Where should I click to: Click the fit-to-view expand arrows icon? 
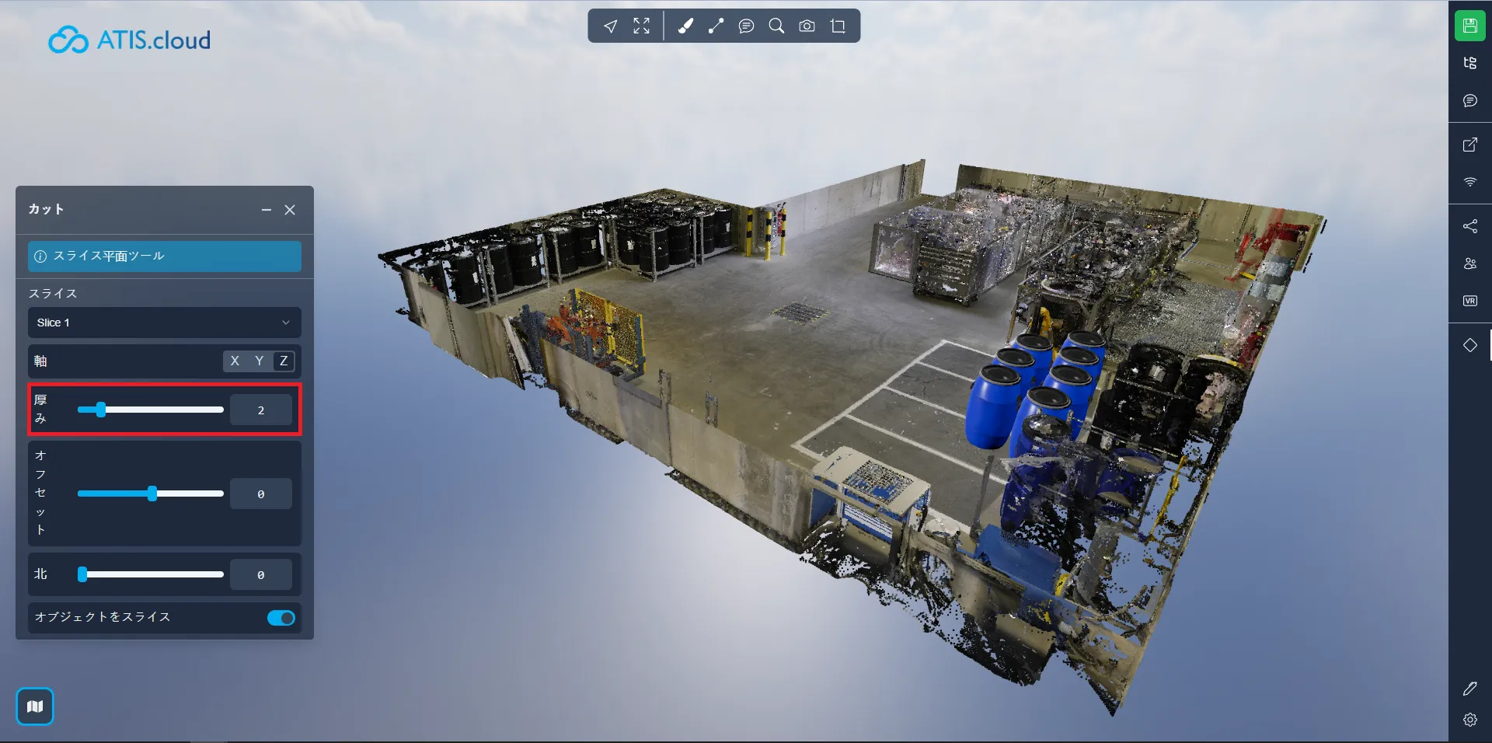point(641,26)
